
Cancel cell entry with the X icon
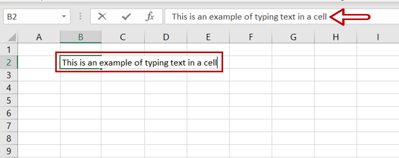pyautogui.click(x=102, y=17)
